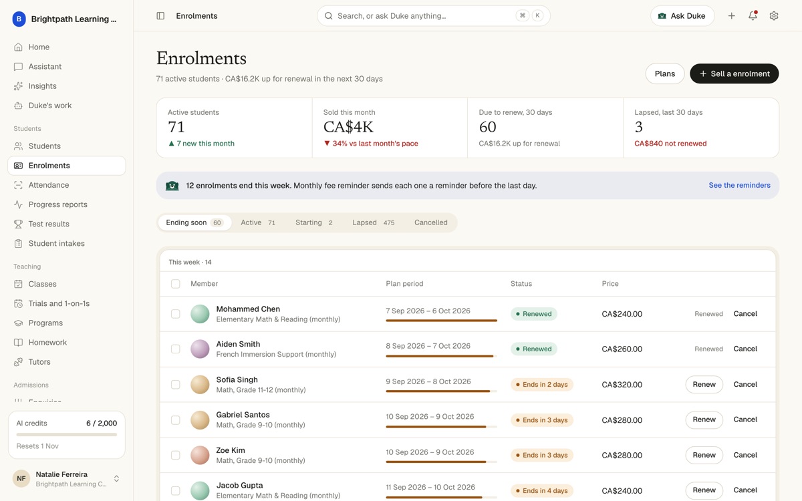Viewport: 802px width, 501px height.
Task: Check the box beside Sofia Singh
Action: point(176,385)
